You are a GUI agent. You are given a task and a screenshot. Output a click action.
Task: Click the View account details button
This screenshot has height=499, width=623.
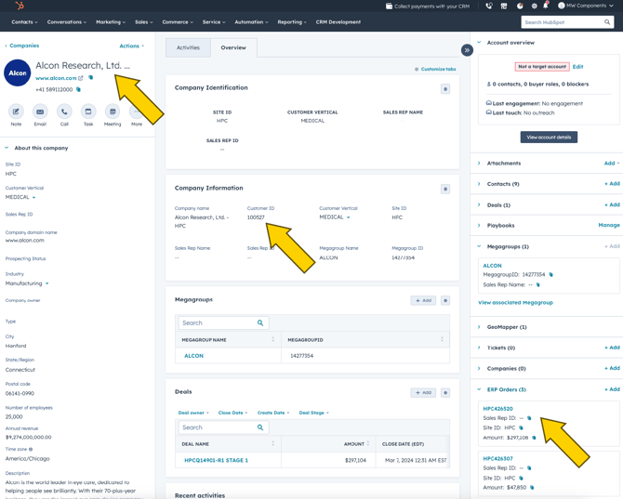pyautogui.click(x=549, y=138)
